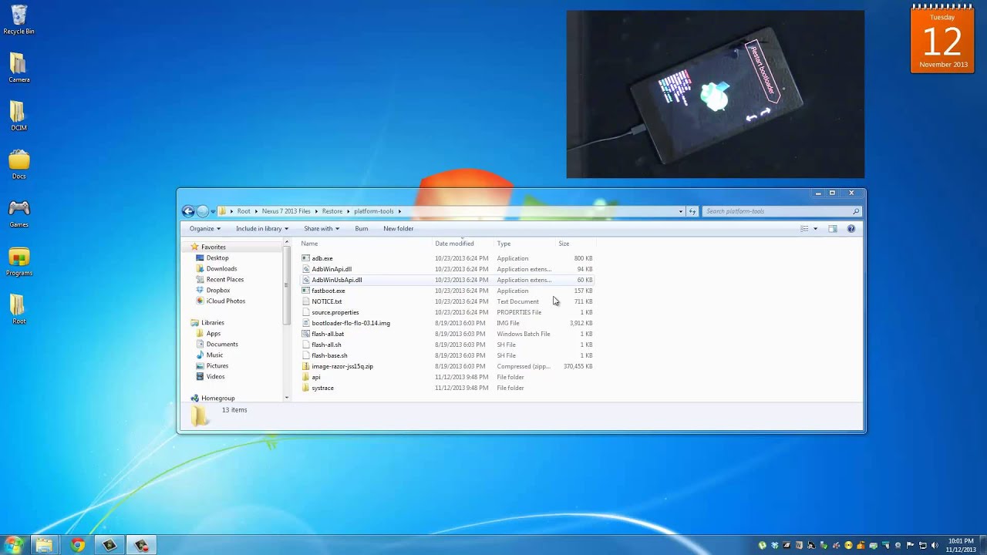Viewport: 987px width, 555px height.
Task: Open the Camera folder on desktop
Action: [19, 67]
